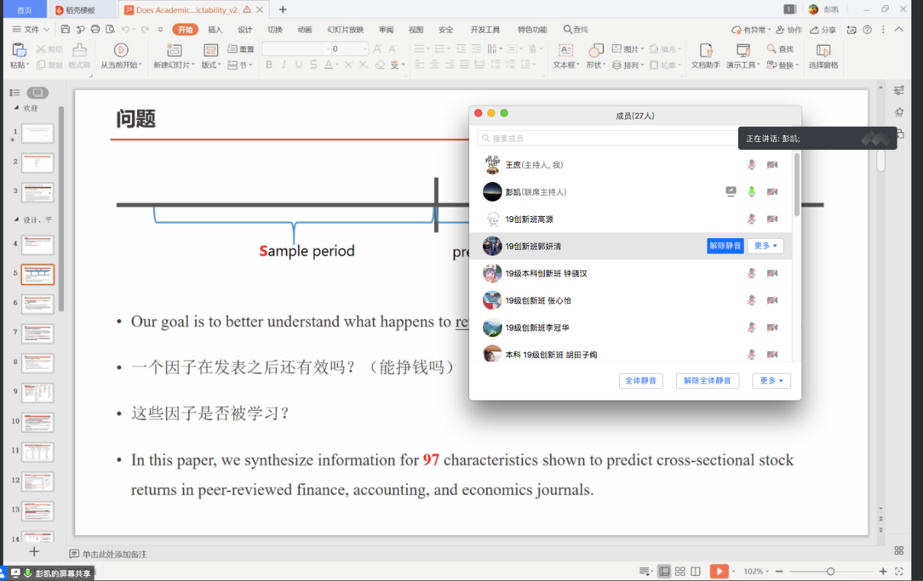This screenshot has height=581, width=923.
Task: Start slideshow from current slide icon
Action: pos(121,50)
